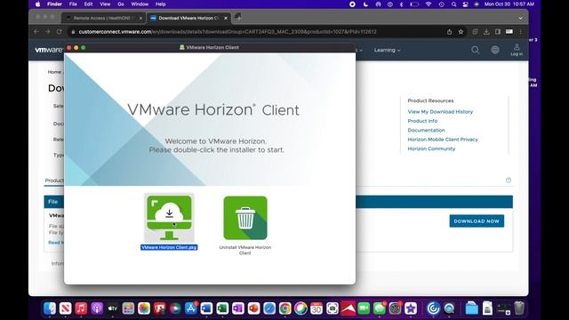Screen dimensions: 569x320
Task: Open the Product Info link
Action: [422, 121]
